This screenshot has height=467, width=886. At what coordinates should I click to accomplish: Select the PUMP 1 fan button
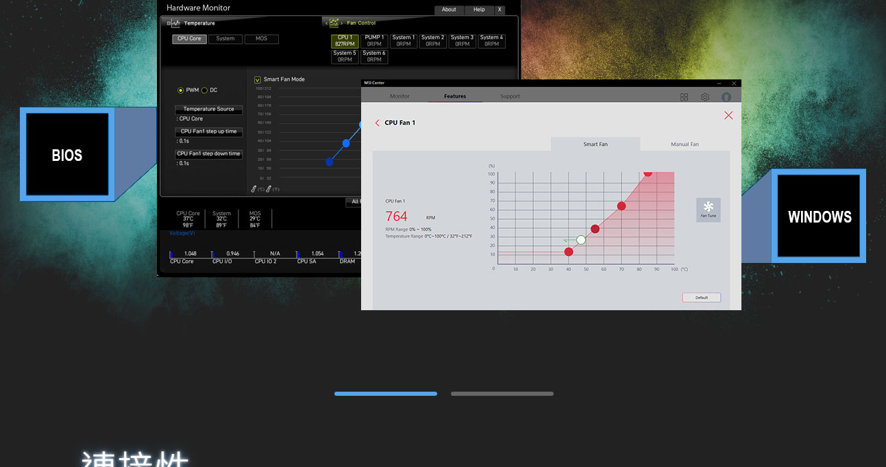374,41
